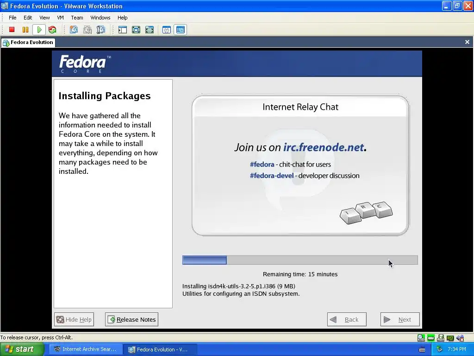The height and width of the screenshot is (356, 474).
Task: Click the Quick Switch mode toolbar icon
Action: pyautogui.click(x=136, y=30)
